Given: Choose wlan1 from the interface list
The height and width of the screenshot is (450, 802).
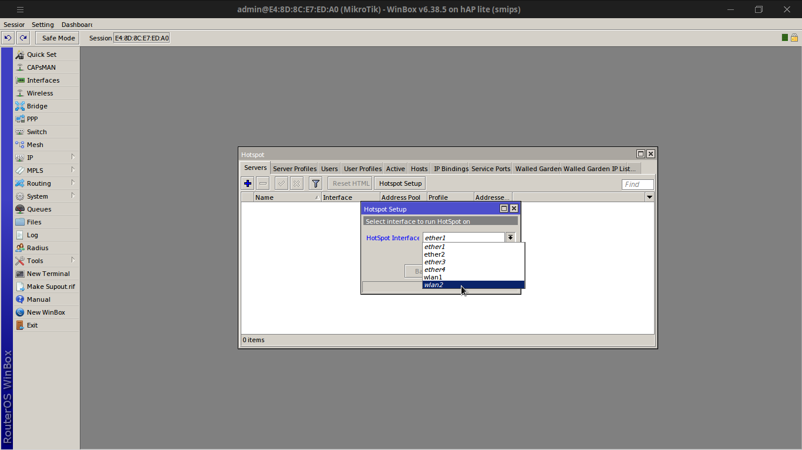Looking at the screenshot, I should 473,277.
